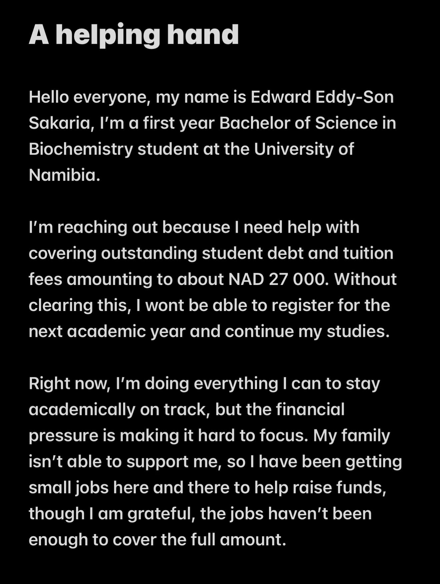Click 'Hello everyone,' greeting text
Image resolution: width=440 pixels, height=584 pixels.
89,97
